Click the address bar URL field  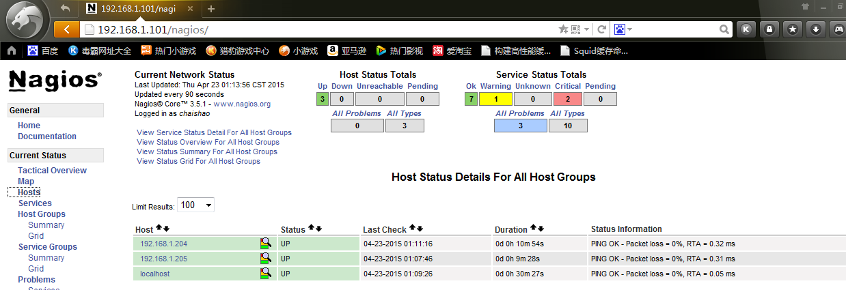tap(321, 29)
